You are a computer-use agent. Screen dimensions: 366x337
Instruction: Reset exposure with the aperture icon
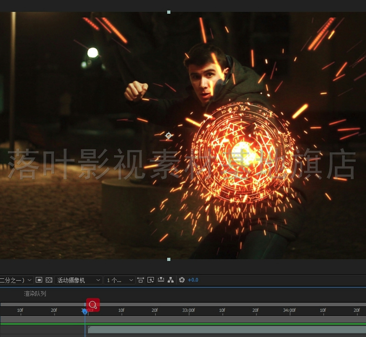[181, 280]
